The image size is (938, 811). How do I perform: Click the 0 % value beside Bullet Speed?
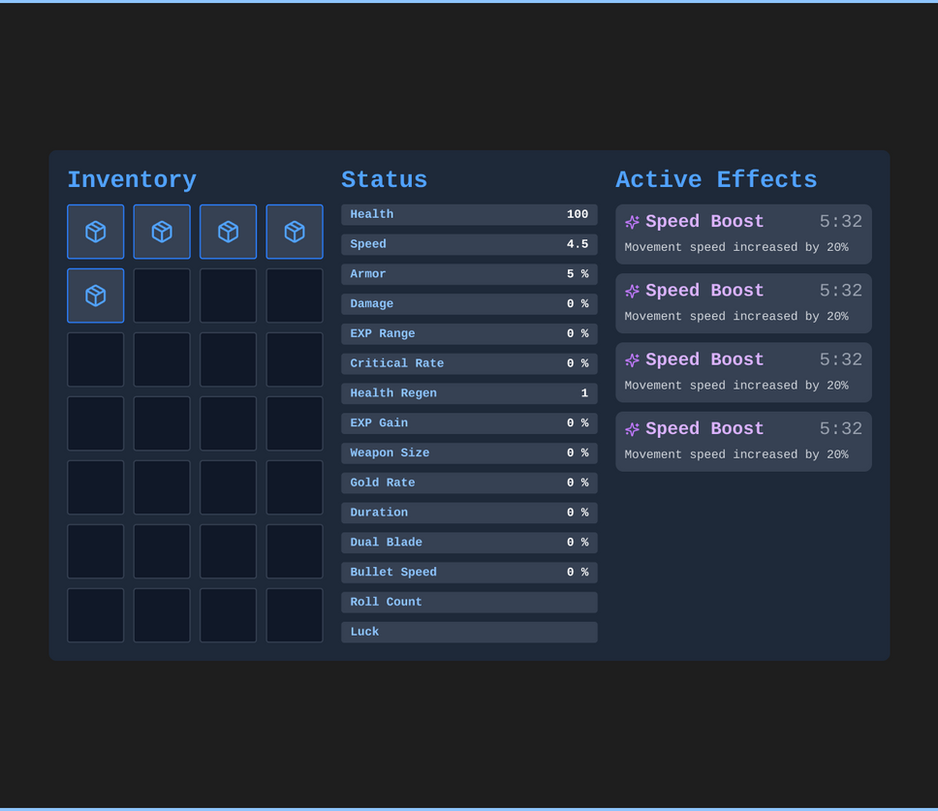[x=578, y=573]
